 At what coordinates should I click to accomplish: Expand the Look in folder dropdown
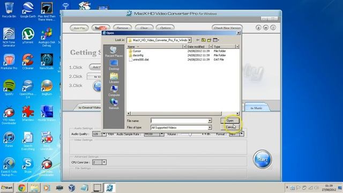coord(189,40)
